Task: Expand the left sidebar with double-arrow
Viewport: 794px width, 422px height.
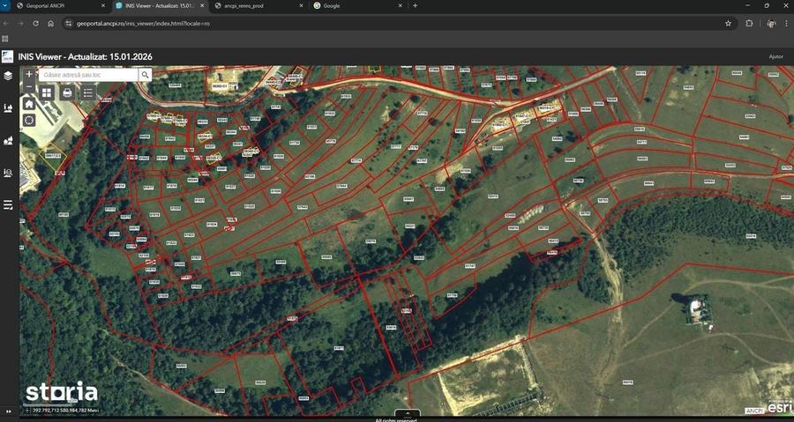Action: pyautogui.click(x=8, y=411)
